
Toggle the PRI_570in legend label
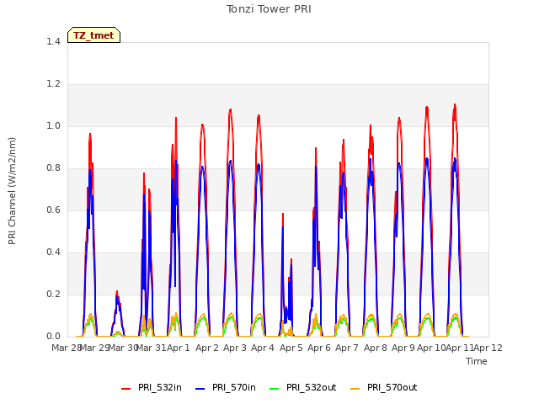pos(234,387)
